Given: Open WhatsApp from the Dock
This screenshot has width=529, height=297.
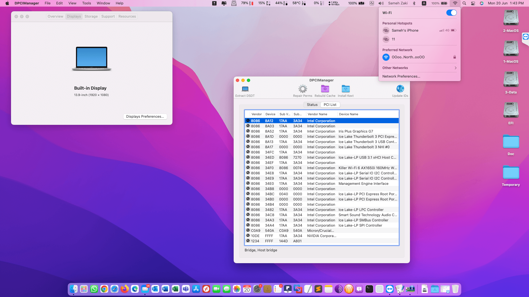Looking at the screenshot, I should point(94,289).
